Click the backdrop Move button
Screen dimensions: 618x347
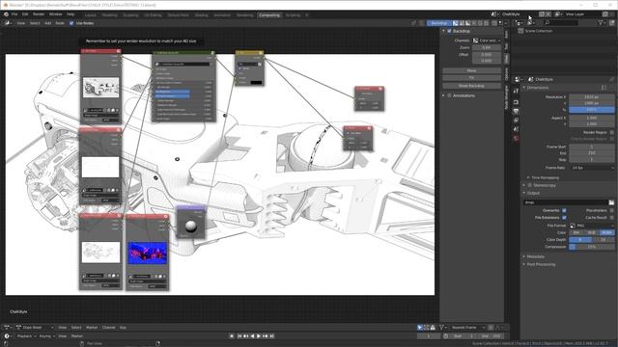coord(472,70)
